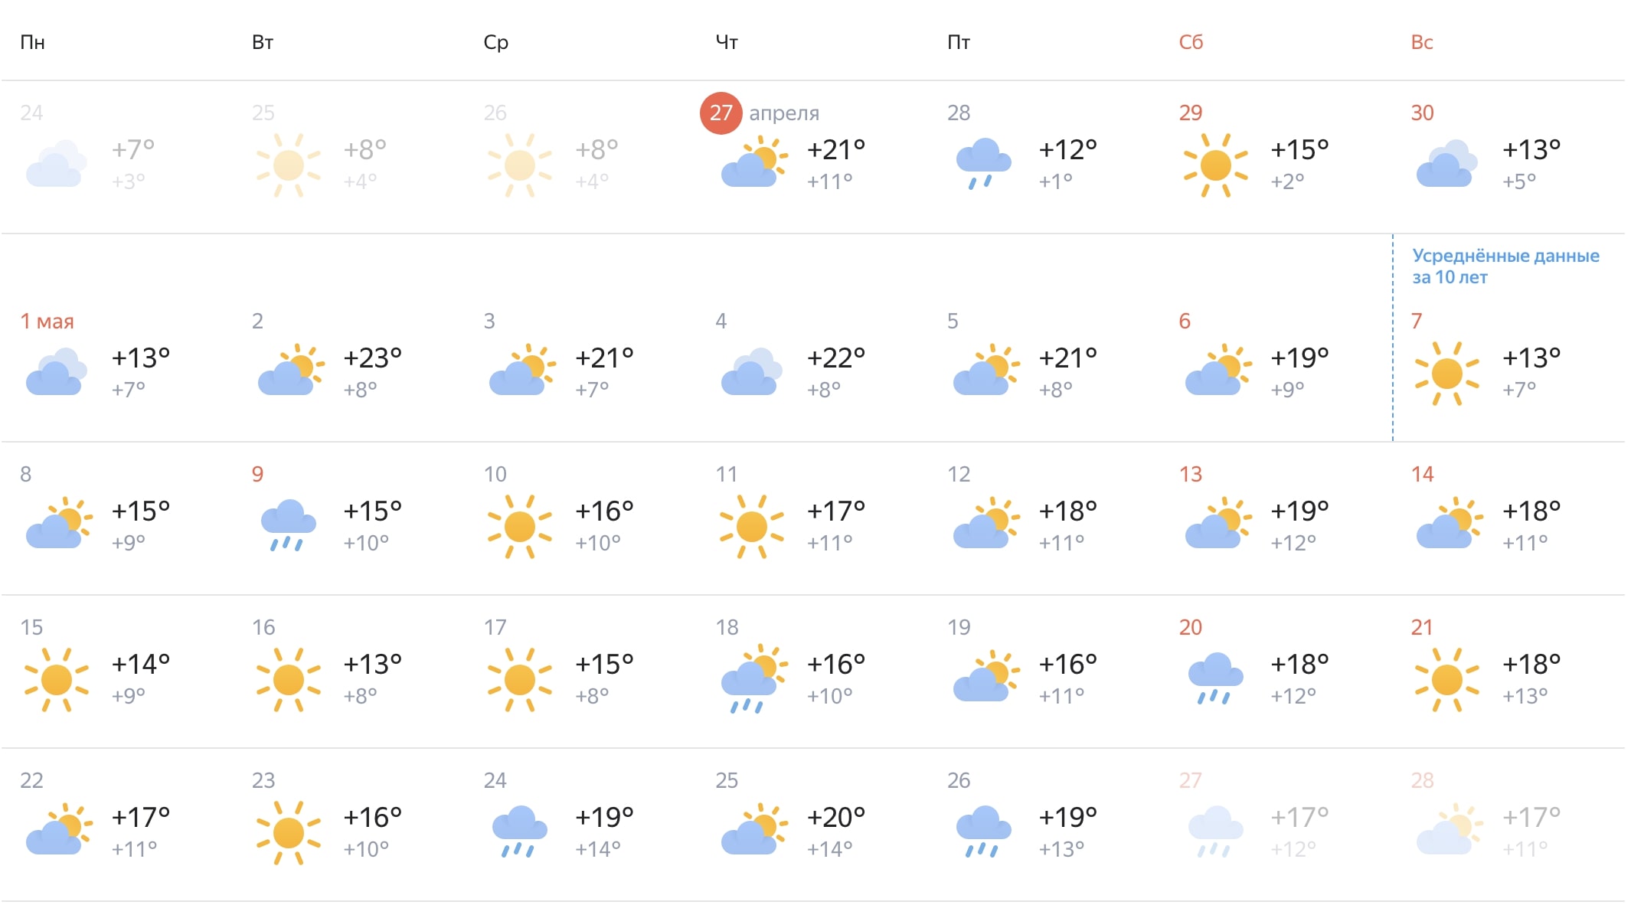Image resolution: width=1631 pixels, height=905 pixels.
Task: Click the +20° temperature on 25 May
Action: (835, 817)
